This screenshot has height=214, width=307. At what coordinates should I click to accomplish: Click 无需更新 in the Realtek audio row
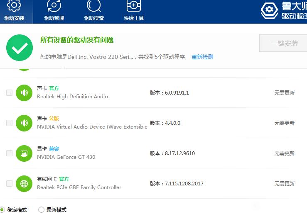click(x=285, y=92)
